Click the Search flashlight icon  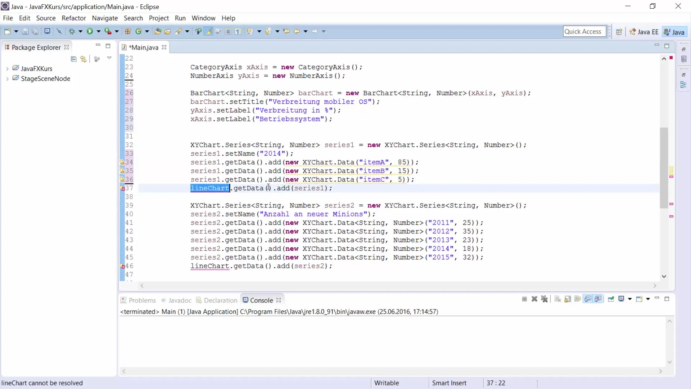point(179,31)
